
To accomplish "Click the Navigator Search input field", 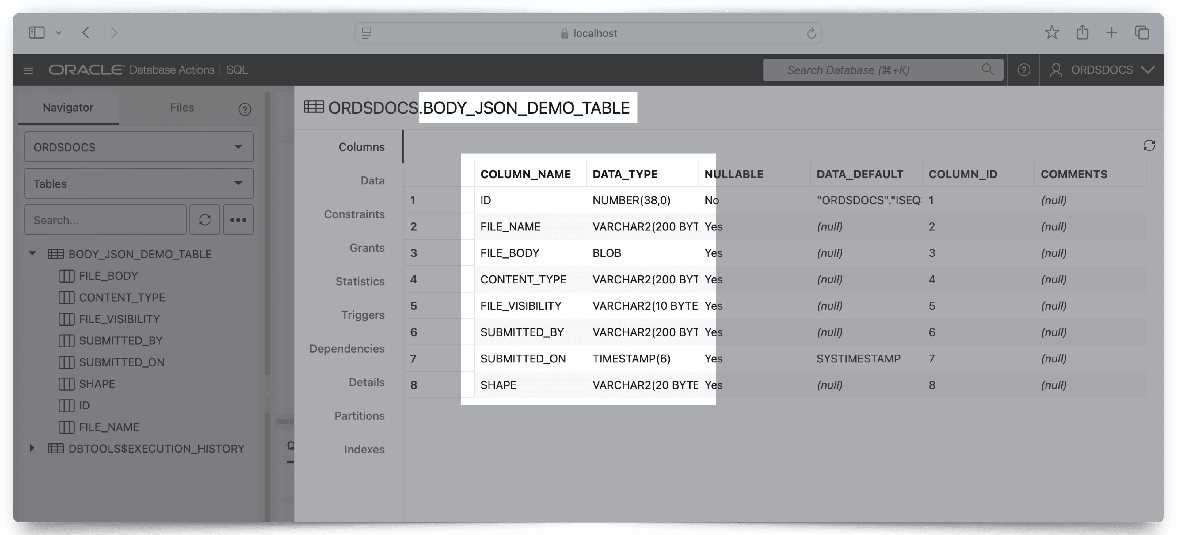I will pyautogui.click(x=105, y=220).
